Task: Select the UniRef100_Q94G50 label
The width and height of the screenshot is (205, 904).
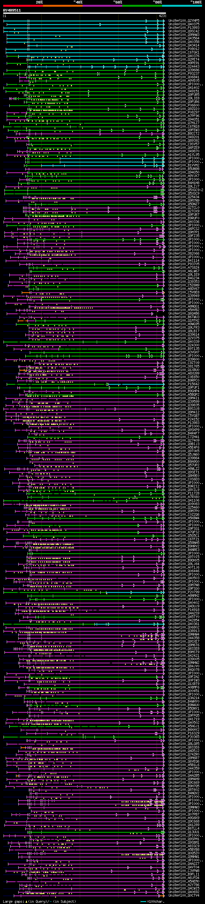Action: click(184, 173)
